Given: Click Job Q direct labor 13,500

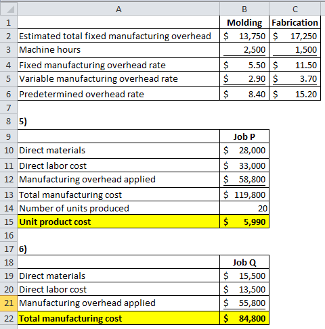Looking at the screenshot, I should [244, 289].
